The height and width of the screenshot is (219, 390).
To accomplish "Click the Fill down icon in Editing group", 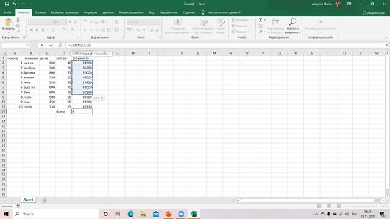I will click(260, 26).
